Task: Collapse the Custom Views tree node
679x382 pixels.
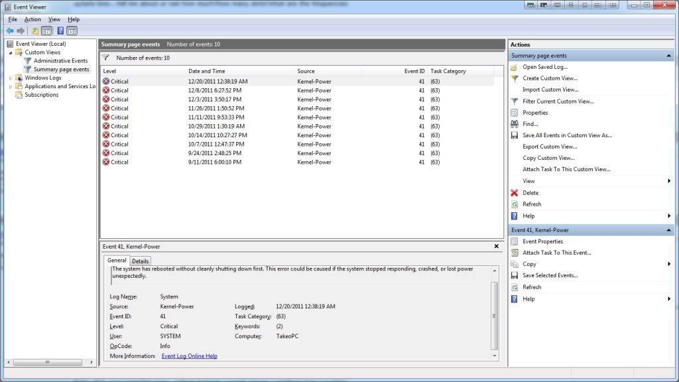Action: coord(11,52)
